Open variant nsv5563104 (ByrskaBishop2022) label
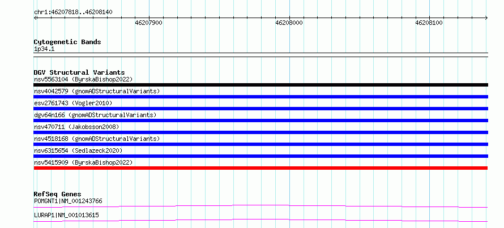Screen dimensions: 504x228 [83, 79]
